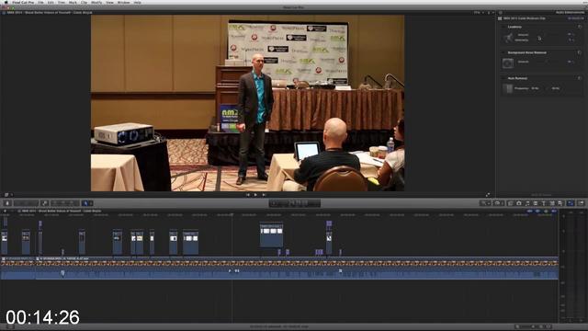Open the Effects browser
The image size is (588, 331).
tap(511, 203)
